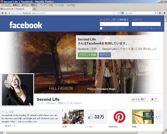Click the browser back arrow button

click(2, 13)
